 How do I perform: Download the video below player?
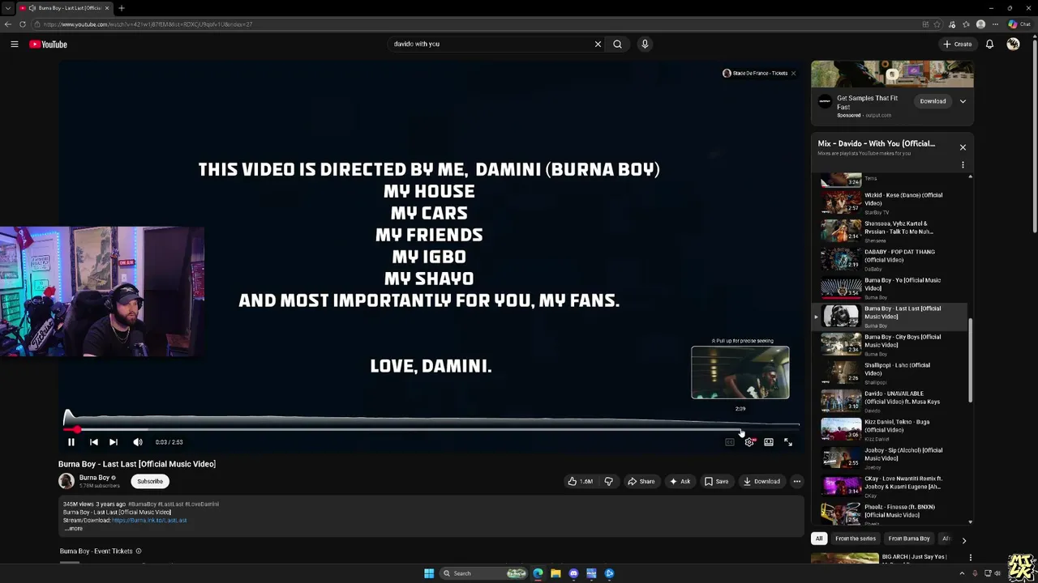coord(761,481)
